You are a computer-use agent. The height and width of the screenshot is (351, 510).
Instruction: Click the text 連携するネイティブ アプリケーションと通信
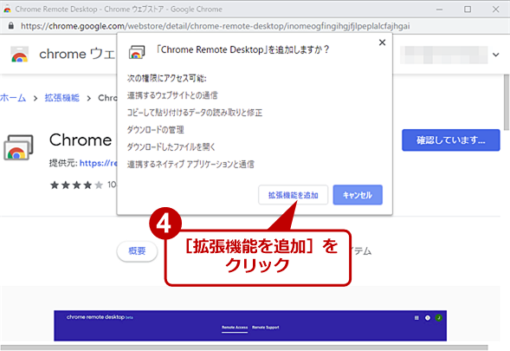190,164
